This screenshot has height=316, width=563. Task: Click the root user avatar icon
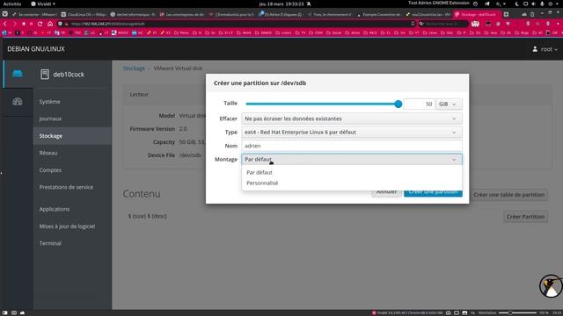pos(535,49)
